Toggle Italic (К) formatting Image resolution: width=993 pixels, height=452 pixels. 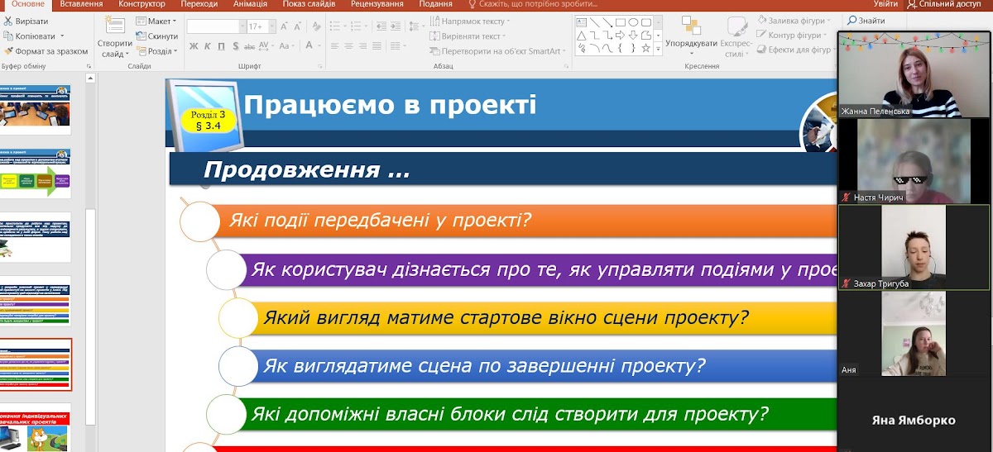(208, 46)
